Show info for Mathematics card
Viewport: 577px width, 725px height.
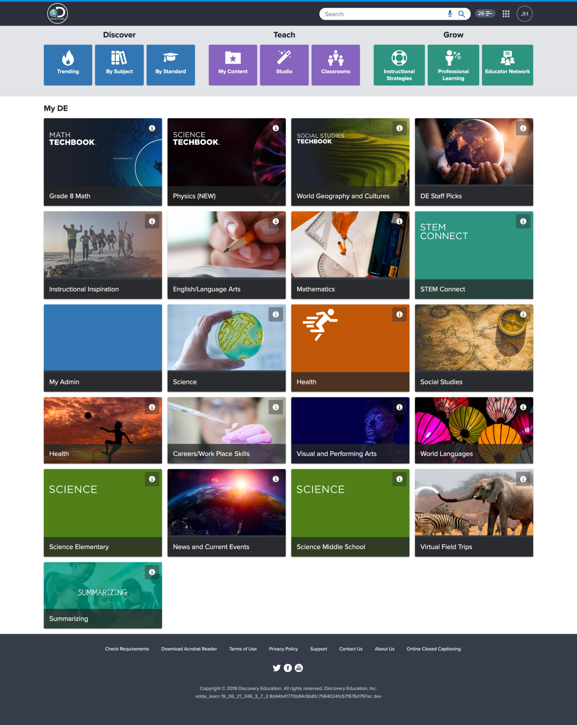(x=399, y=221)
